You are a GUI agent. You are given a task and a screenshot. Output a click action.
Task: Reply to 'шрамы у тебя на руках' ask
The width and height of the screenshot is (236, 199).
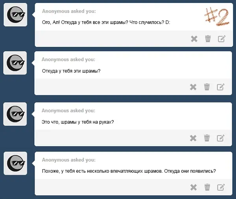coord(221,138)
